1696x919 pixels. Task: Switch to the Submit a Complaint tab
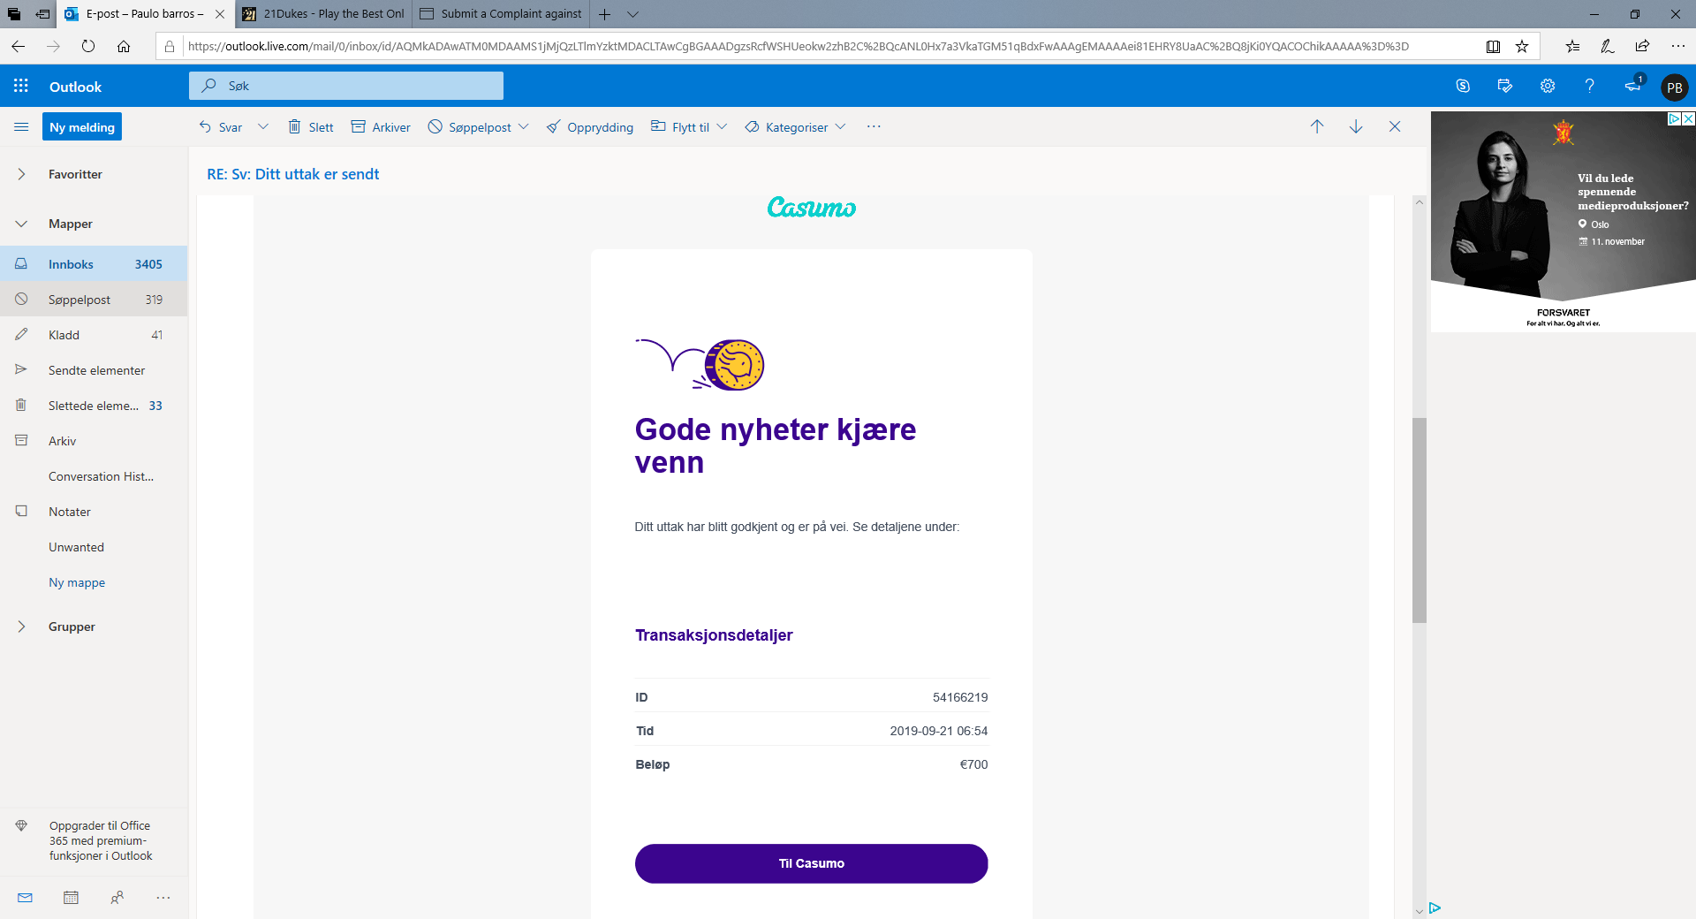point(502,14)
